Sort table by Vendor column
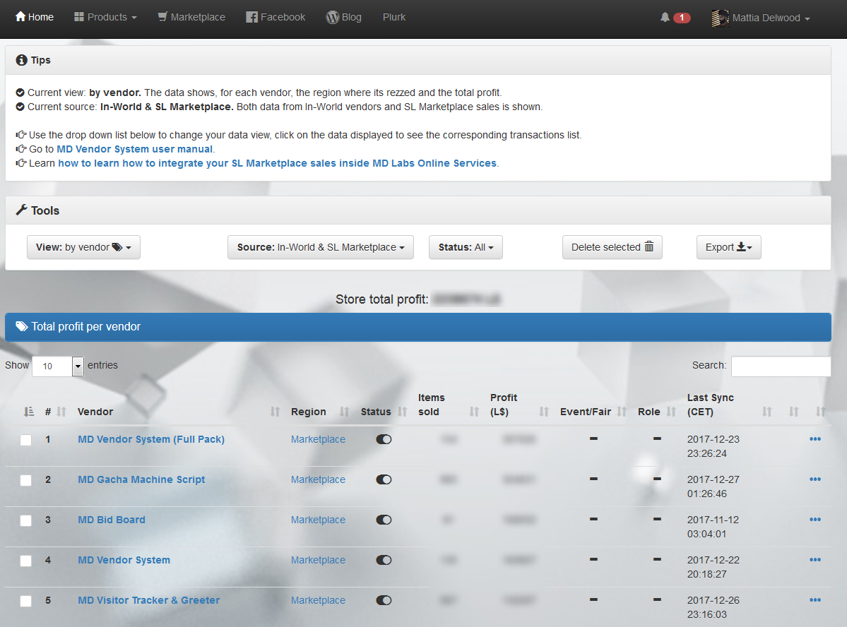847x627 pixels. (x=179, y=412)
